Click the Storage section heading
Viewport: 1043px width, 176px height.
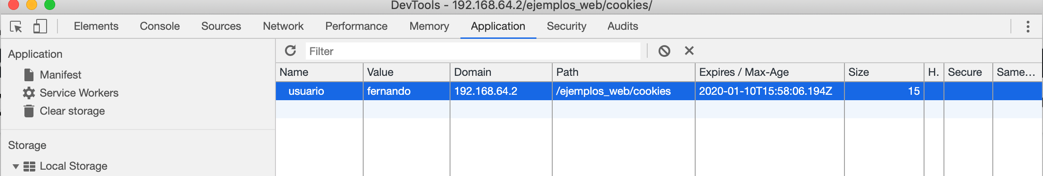click(27, 145)
